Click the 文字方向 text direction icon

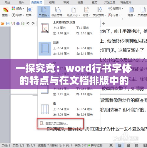[x=99, y=10]
